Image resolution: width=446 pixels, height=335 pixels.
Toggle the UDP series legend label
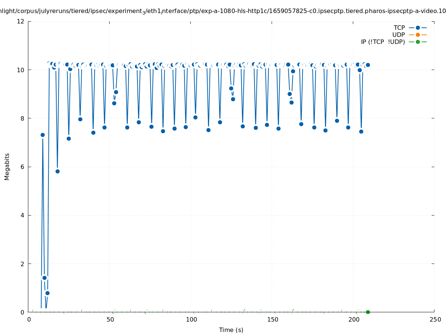click(398, 35)
